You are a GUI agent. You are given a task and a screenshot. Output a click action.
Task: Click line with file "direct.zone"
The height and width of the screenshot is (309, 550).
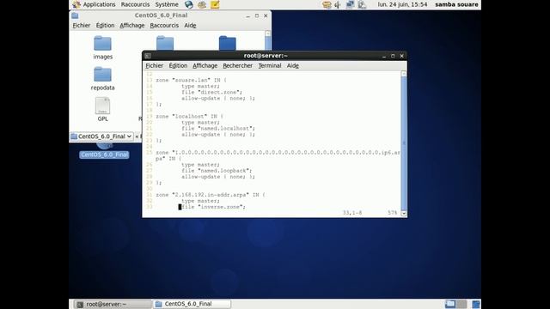coord(211,92)
